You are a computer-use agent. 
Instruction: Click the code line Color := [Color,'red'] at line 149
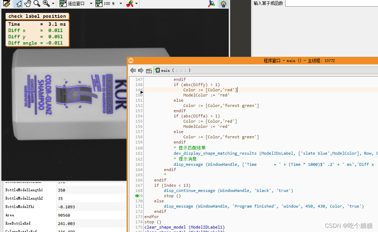click(x=210, y=90)
